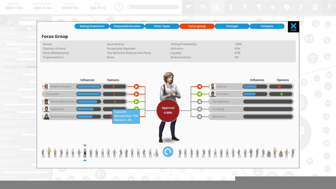Open the dollar sign finances screen
This screenshot has height=189, width=336.
coord(231,7)
